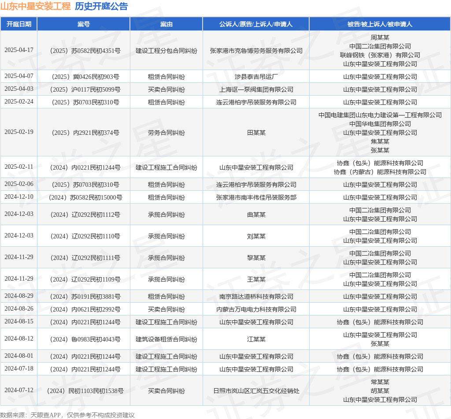
Task: Click plaintiff 黎某某
Action: click(256, 258)
